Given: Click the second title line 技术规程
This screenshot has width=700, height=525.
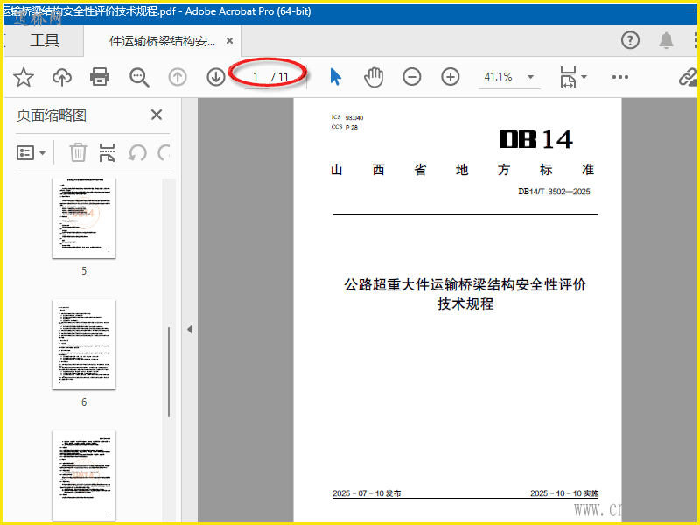Looking at the screenshot, I should [465, 304].
